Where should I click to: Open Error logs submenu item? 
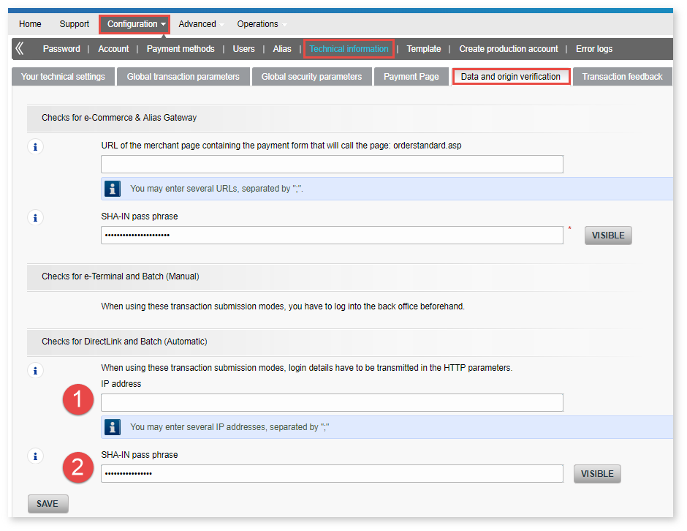point(594,49)
